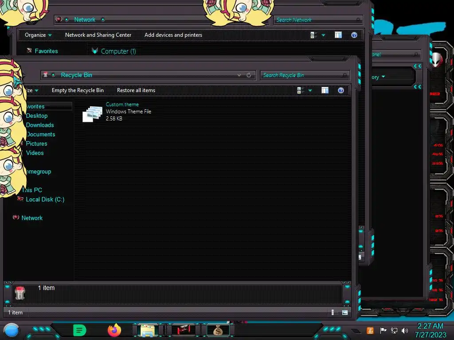Click orange tray icon
This screenshot has width=454, height=340.
(370, 330)
